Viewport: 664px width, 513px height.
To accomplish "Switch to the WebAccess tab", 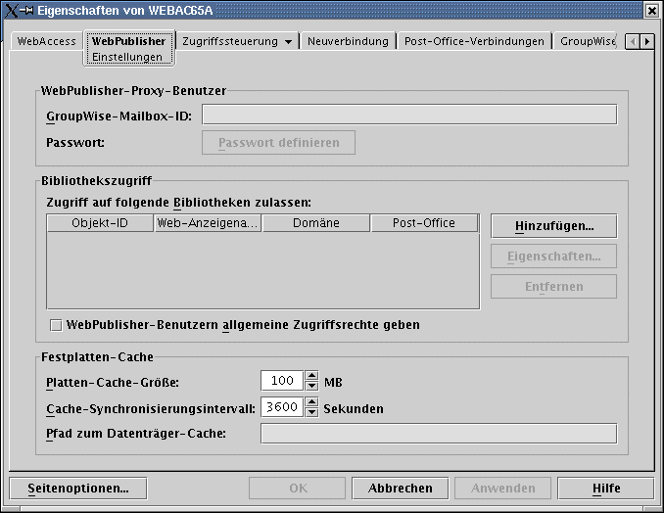I will 47,41.
